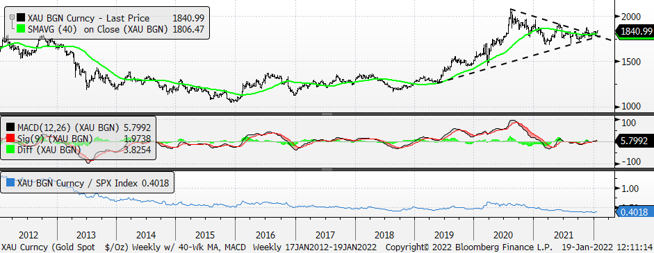Click the blue XAU/SPX ratio legend swatch

tap(10, 183)
